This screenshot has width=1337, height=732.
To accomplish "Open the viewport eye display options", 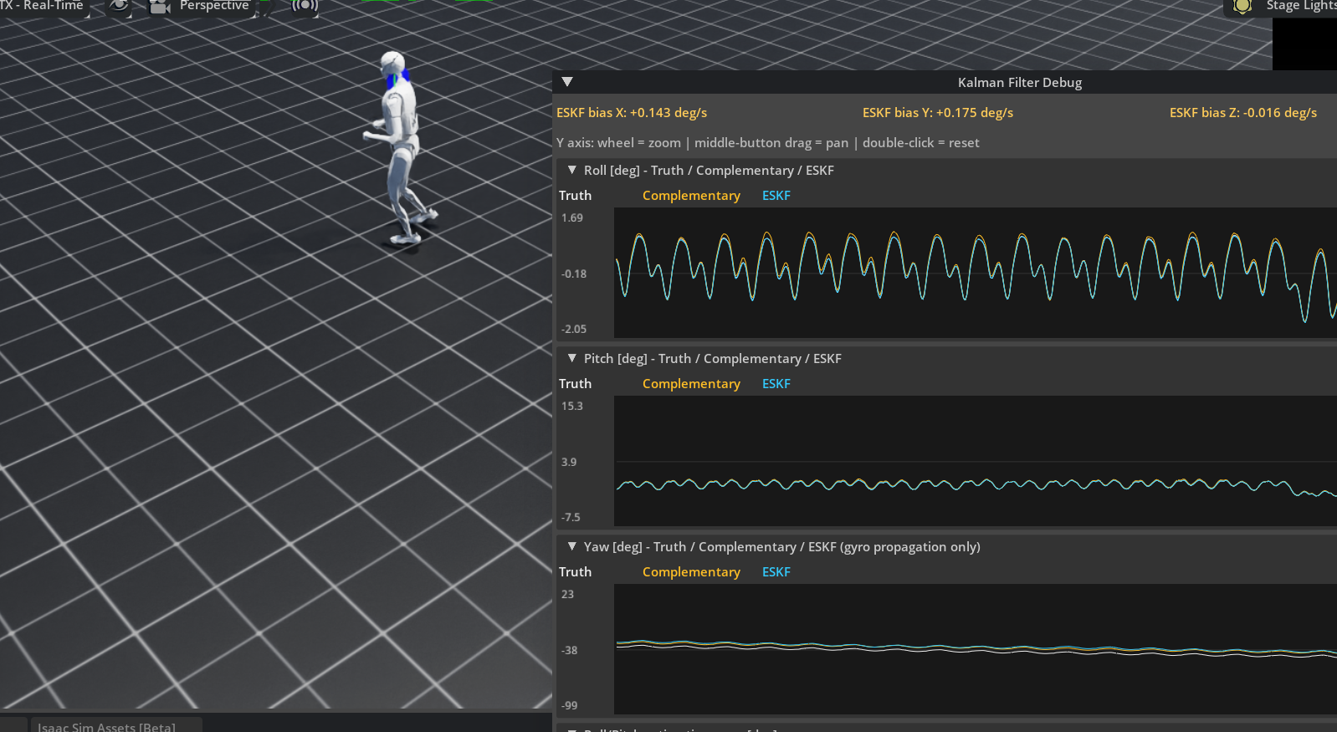I will point(120,7).
